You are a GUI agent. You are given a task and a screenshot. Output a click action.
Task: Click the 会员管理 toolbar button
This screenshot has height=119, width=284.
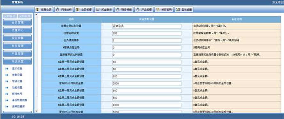point(84,10)
